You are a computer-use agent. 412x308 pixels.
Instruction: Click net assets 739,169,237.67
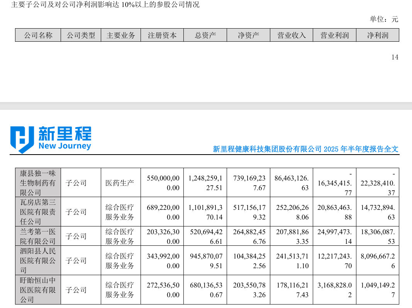(x=249, y=183)
